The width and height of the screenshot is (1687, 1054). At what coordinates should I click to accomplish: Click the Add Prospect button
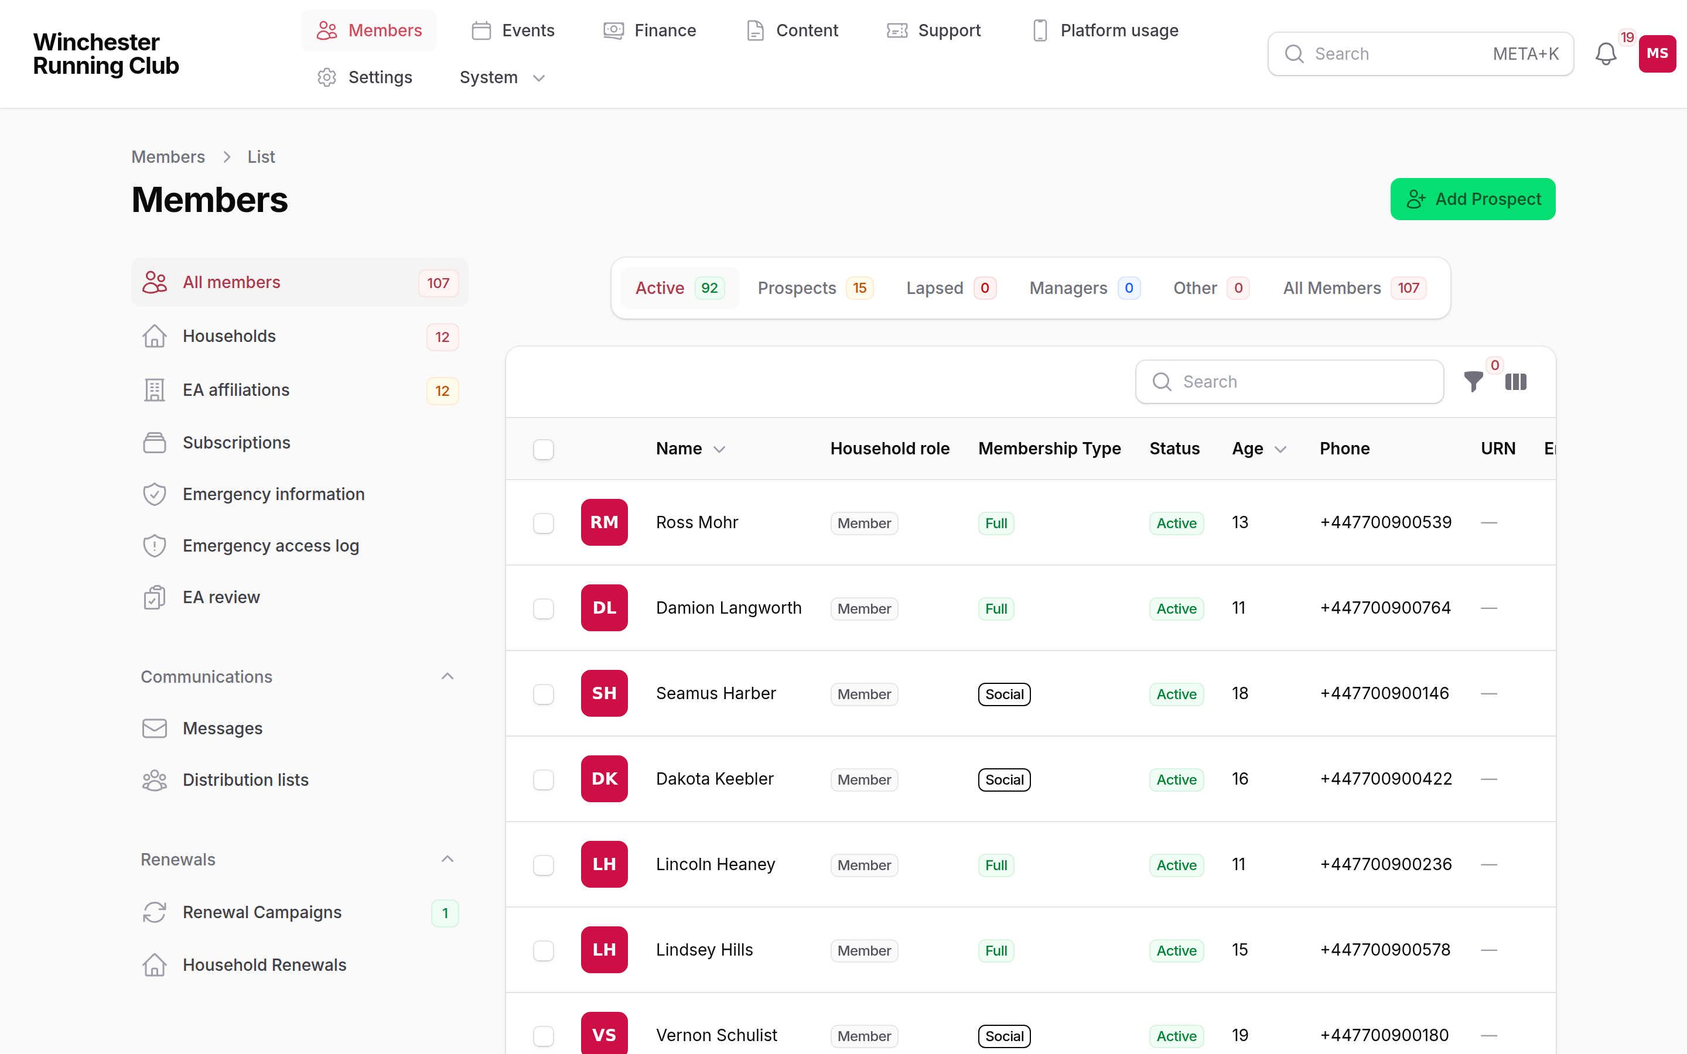tap(1472, 199)
